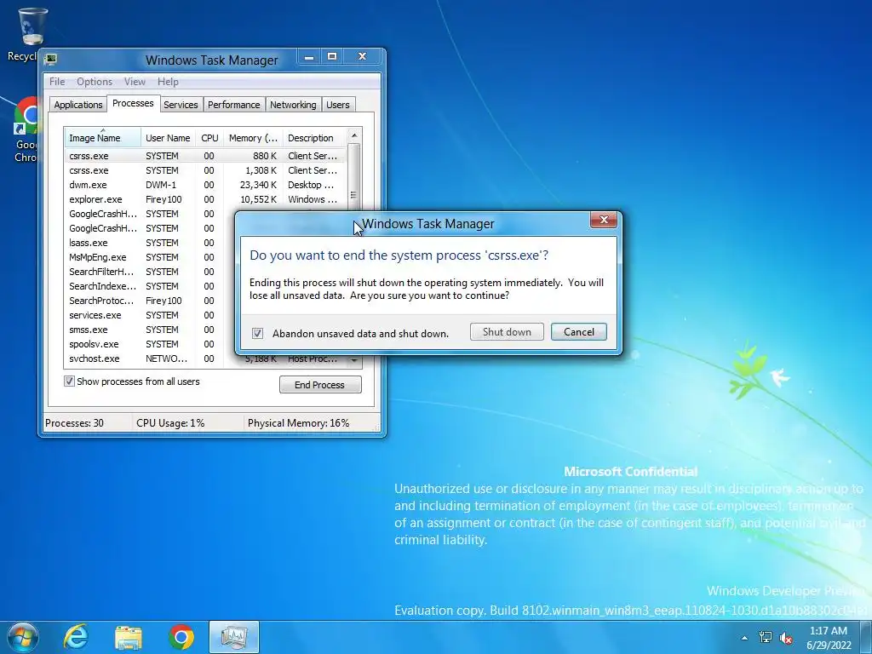Click the Start button orb
This screenshot has height=654, width=872.
pos(22,637)
